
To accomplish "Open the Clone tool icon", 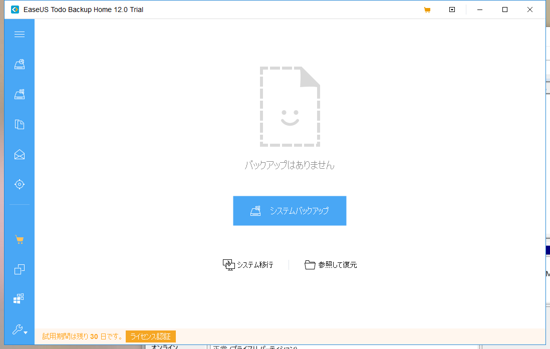I will (19, 269).
